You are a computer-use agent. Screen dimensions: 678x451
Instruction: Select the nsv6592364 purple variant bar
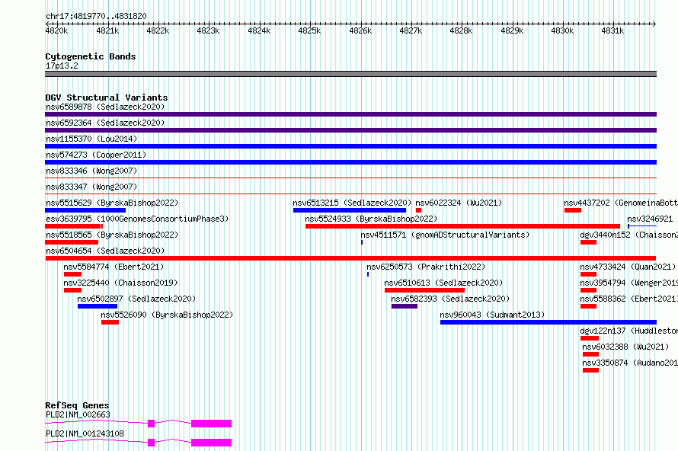(x=350, y=130)
